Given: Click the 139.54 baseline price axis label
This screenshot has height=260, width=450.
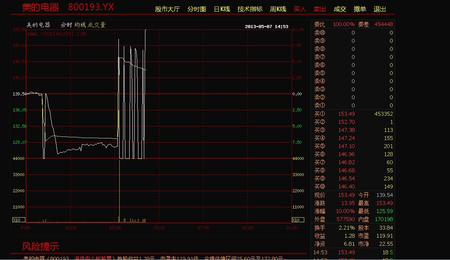Looking at the screenshot, I should [20, 94].
